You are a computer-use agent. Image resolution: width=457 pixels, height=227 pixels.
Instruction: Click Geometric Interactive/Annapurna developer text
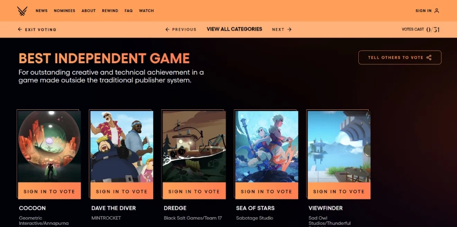click(x=44, y=221)
